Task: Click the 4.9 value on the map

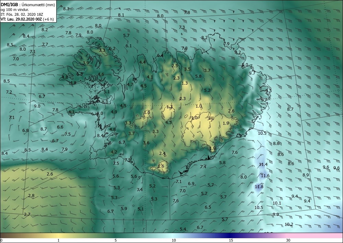Action: [114, 112]
